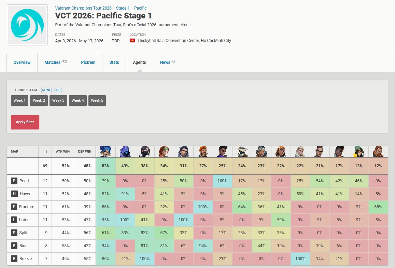Toggle the Week 2 filter

coord(39,100)
